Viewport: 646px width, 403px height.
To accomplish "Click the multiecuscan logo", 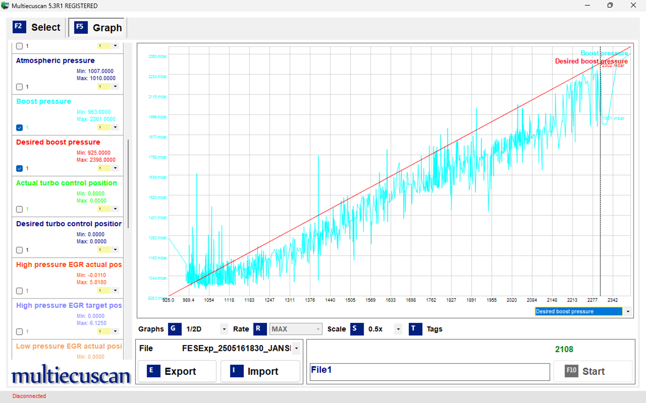I will (x=70, y=375).
